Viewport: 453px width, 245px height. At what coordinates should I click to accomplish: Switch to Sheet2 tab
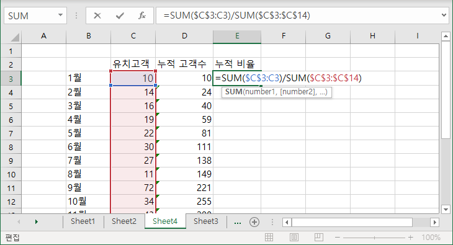point(124,221)
